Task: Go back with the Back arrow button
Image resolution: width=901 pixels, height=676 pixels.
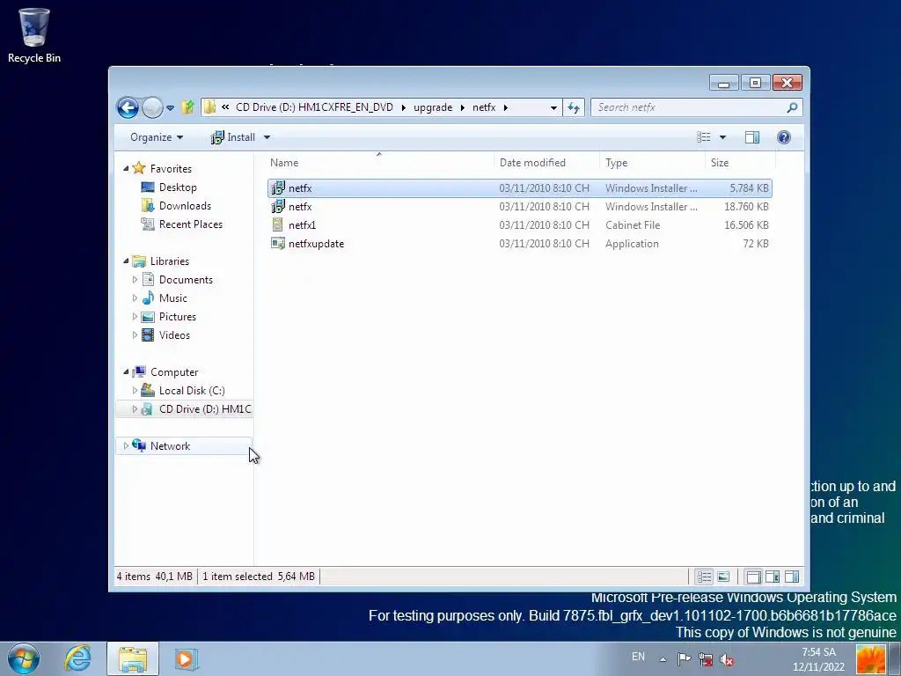Action: pos(128,107)
